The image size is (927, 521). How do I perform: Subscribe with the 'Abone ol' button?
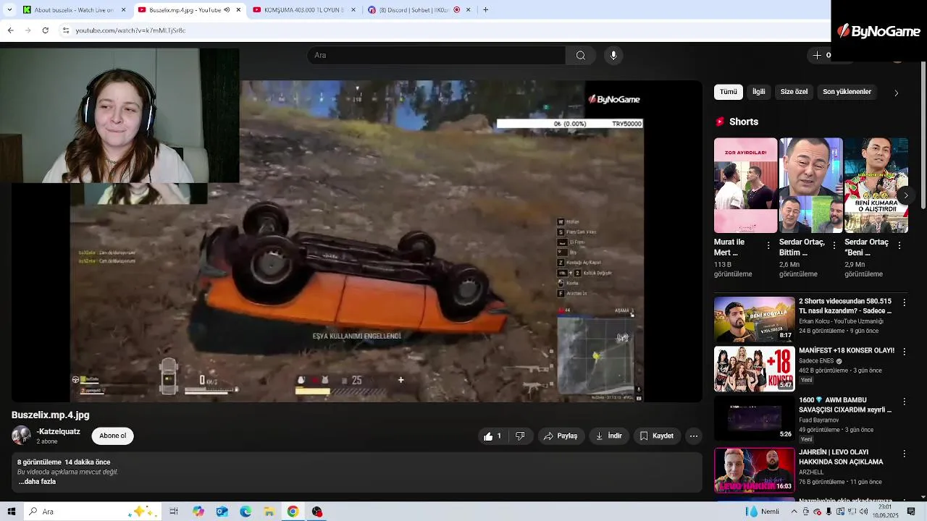[113, 436]
